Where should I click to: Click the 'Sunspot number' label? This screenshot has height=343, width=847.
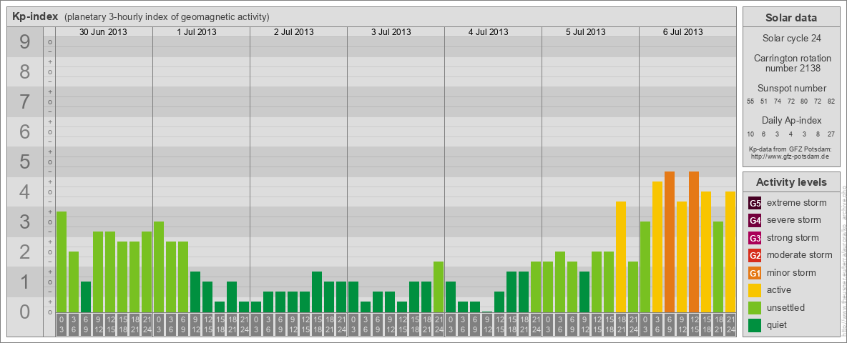[x=792, y=88]
